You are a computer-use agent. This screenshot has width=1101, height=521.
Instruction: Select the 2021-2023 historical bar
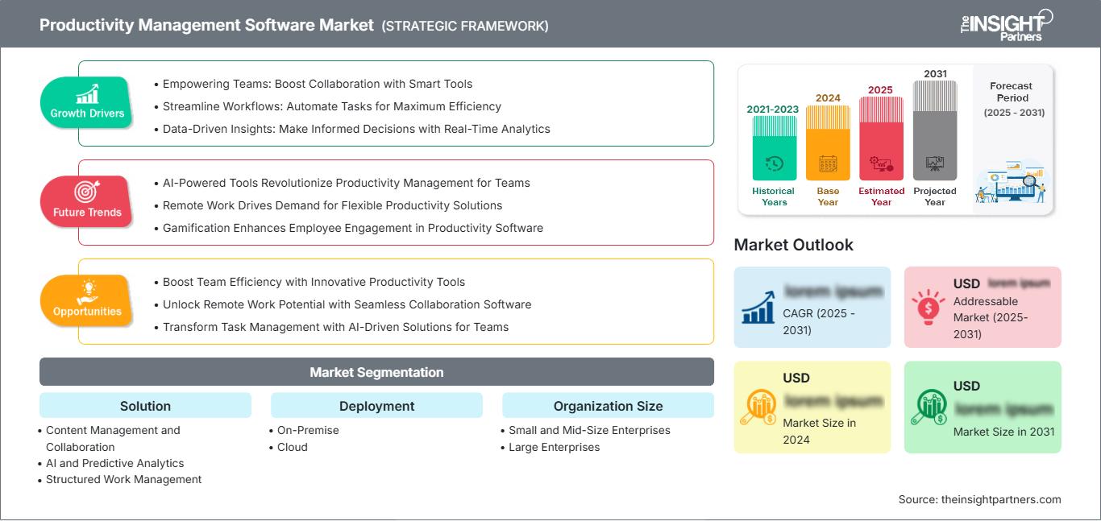point(774,147)
